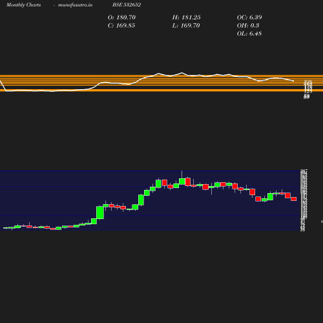323x323 pixels.
Task: Click the 'OH: 0.3' value
Action: click(248, 26)
